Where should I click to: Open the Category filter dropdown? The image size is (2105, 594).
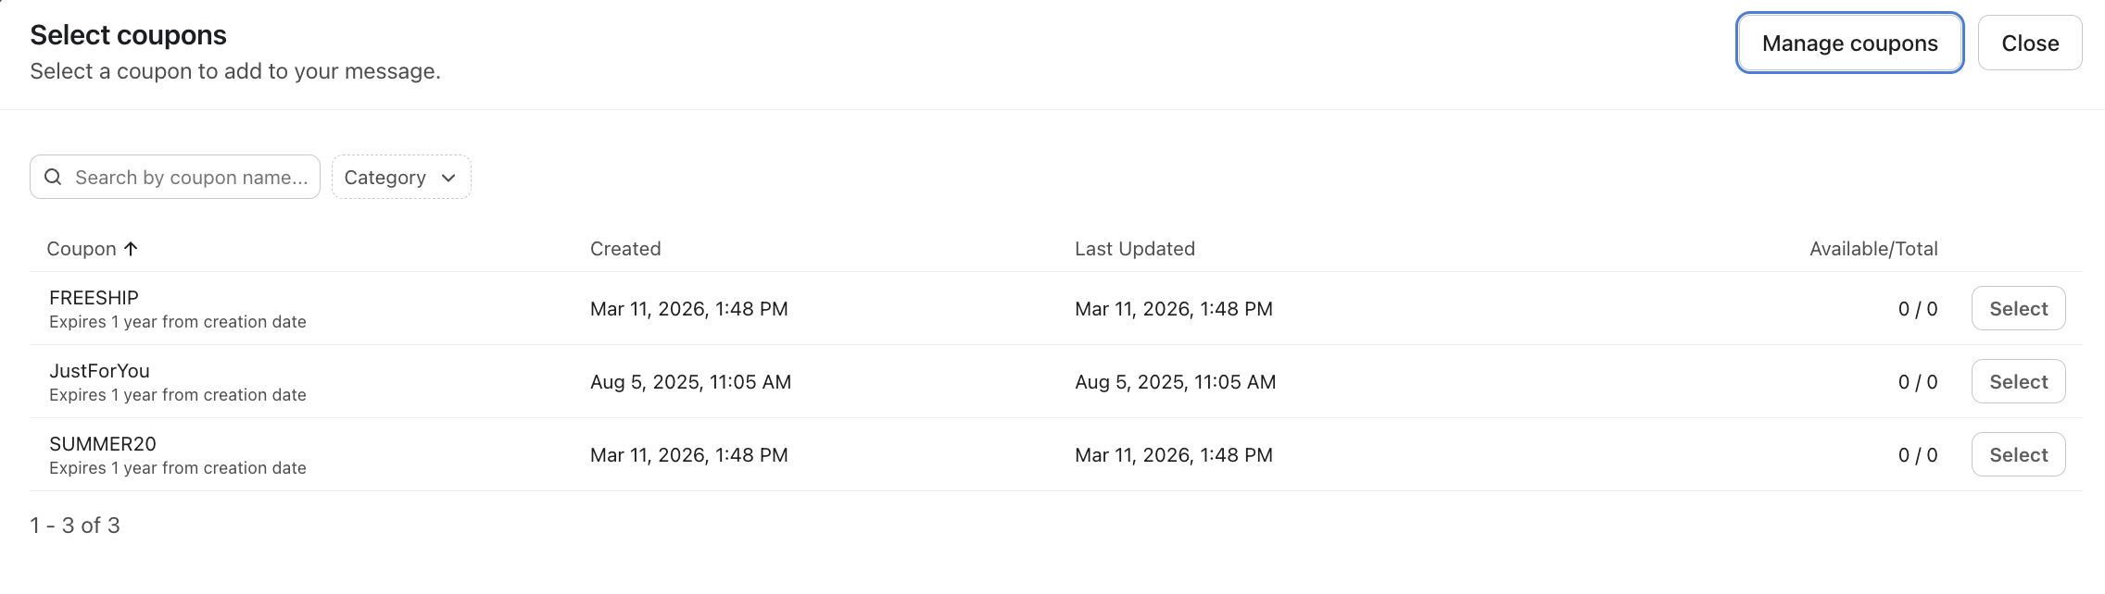(400, 177)
